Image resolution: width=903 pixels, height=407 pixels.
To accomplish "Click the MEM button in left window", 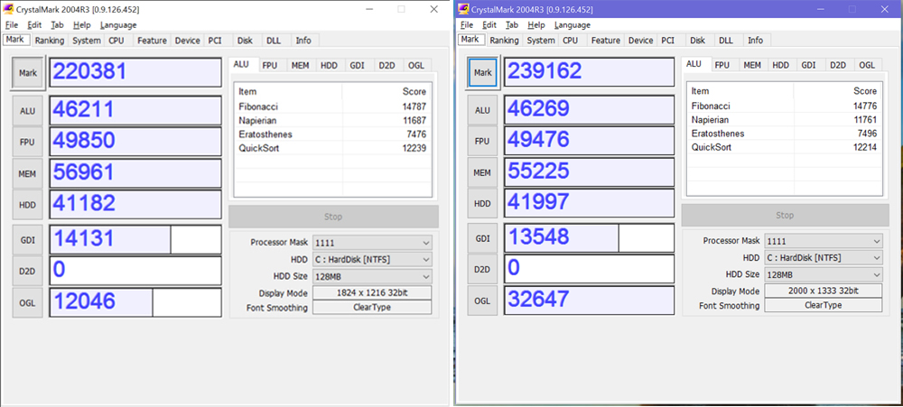I will 28,173.
